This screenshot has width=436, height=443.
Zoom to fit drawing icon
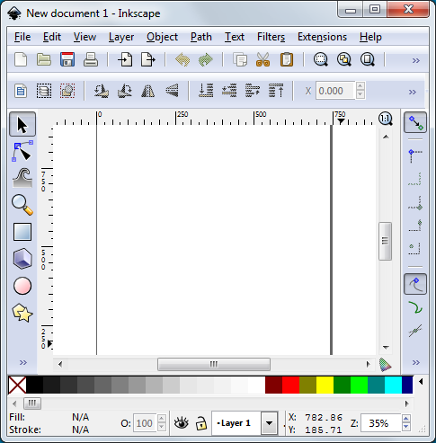[344, 59]
